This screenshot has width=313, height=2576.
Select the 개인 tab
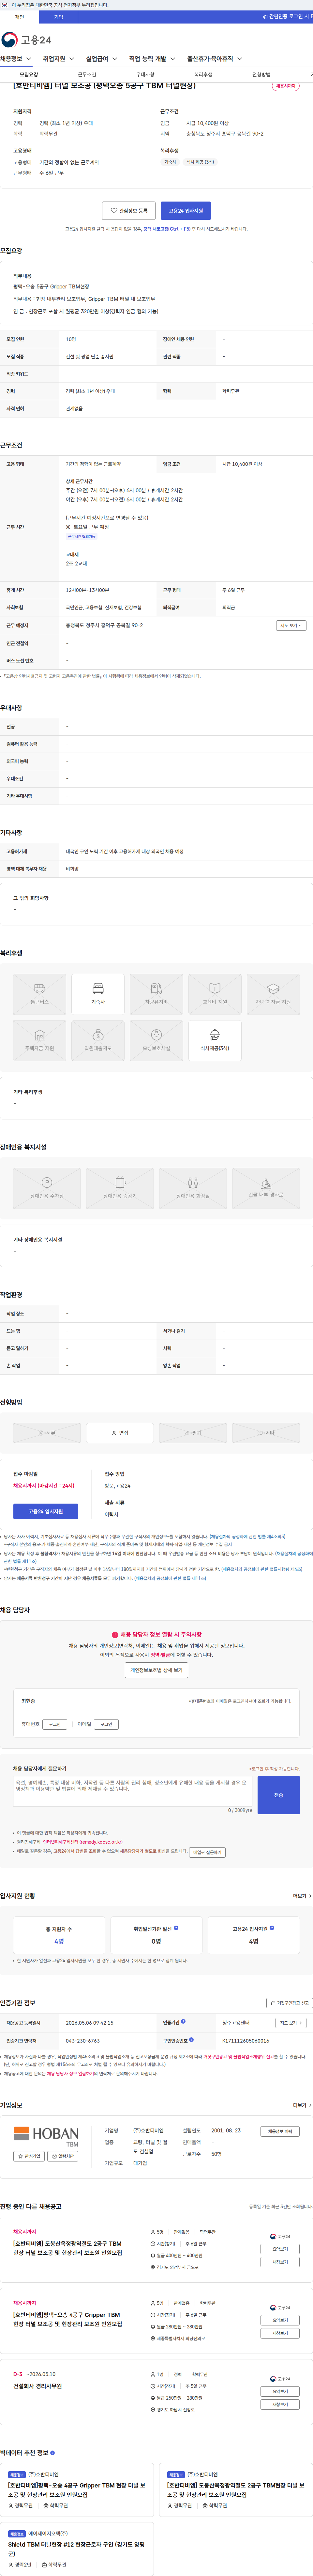tap(19, 17)
